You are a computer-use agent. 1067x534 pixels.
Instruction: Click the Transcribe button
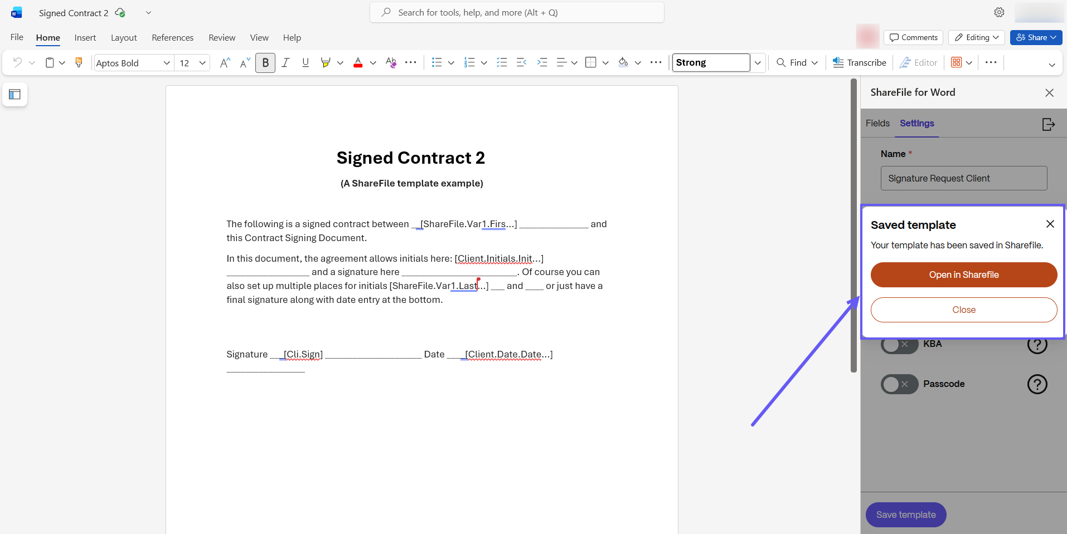(x=859, y=62)
